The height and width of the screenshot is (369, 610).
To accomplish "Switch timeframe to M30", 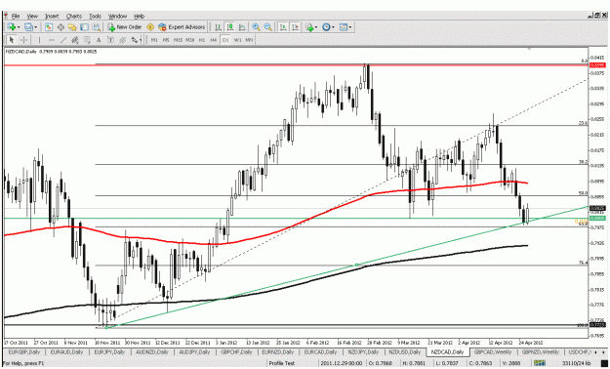I will [x=190, y=40].
